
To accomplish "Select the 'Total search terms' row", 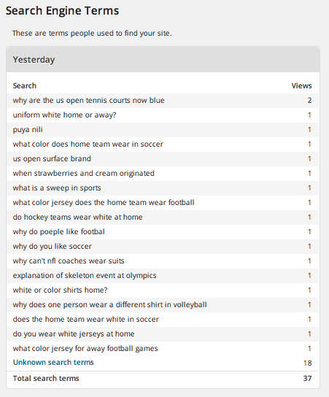I will [163, 378].
